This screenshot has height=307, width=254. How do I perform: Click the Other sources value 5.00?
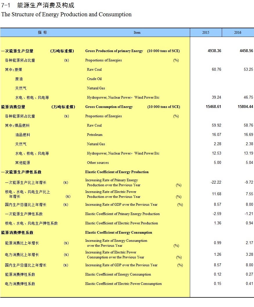click(217, 162)
